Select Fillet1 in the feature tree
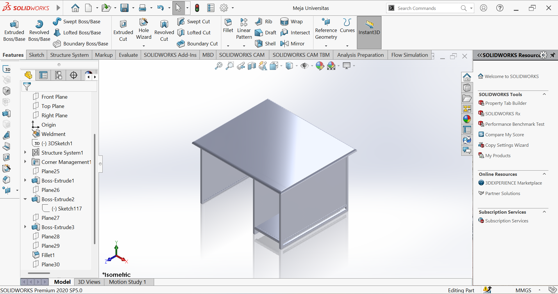The height and width of the screenshot is (294, 558). click(x=48, y=255)
